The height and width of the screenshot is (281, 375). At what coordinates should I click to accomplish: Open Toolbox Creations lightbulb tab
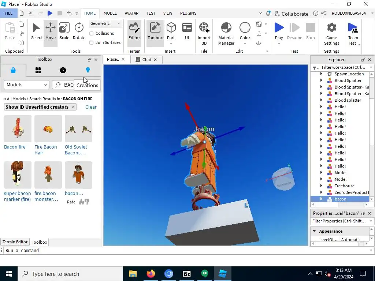pyautogui.click(x=88, y=70)
